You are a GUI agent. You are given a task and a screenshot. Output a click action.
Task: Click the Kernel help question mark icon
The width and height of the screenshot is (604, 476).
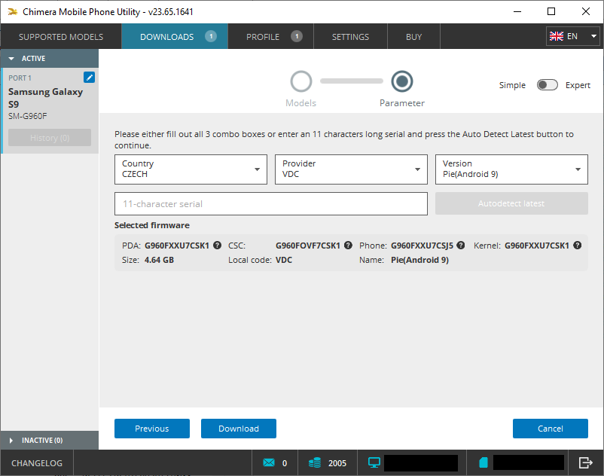coord(577,246)
